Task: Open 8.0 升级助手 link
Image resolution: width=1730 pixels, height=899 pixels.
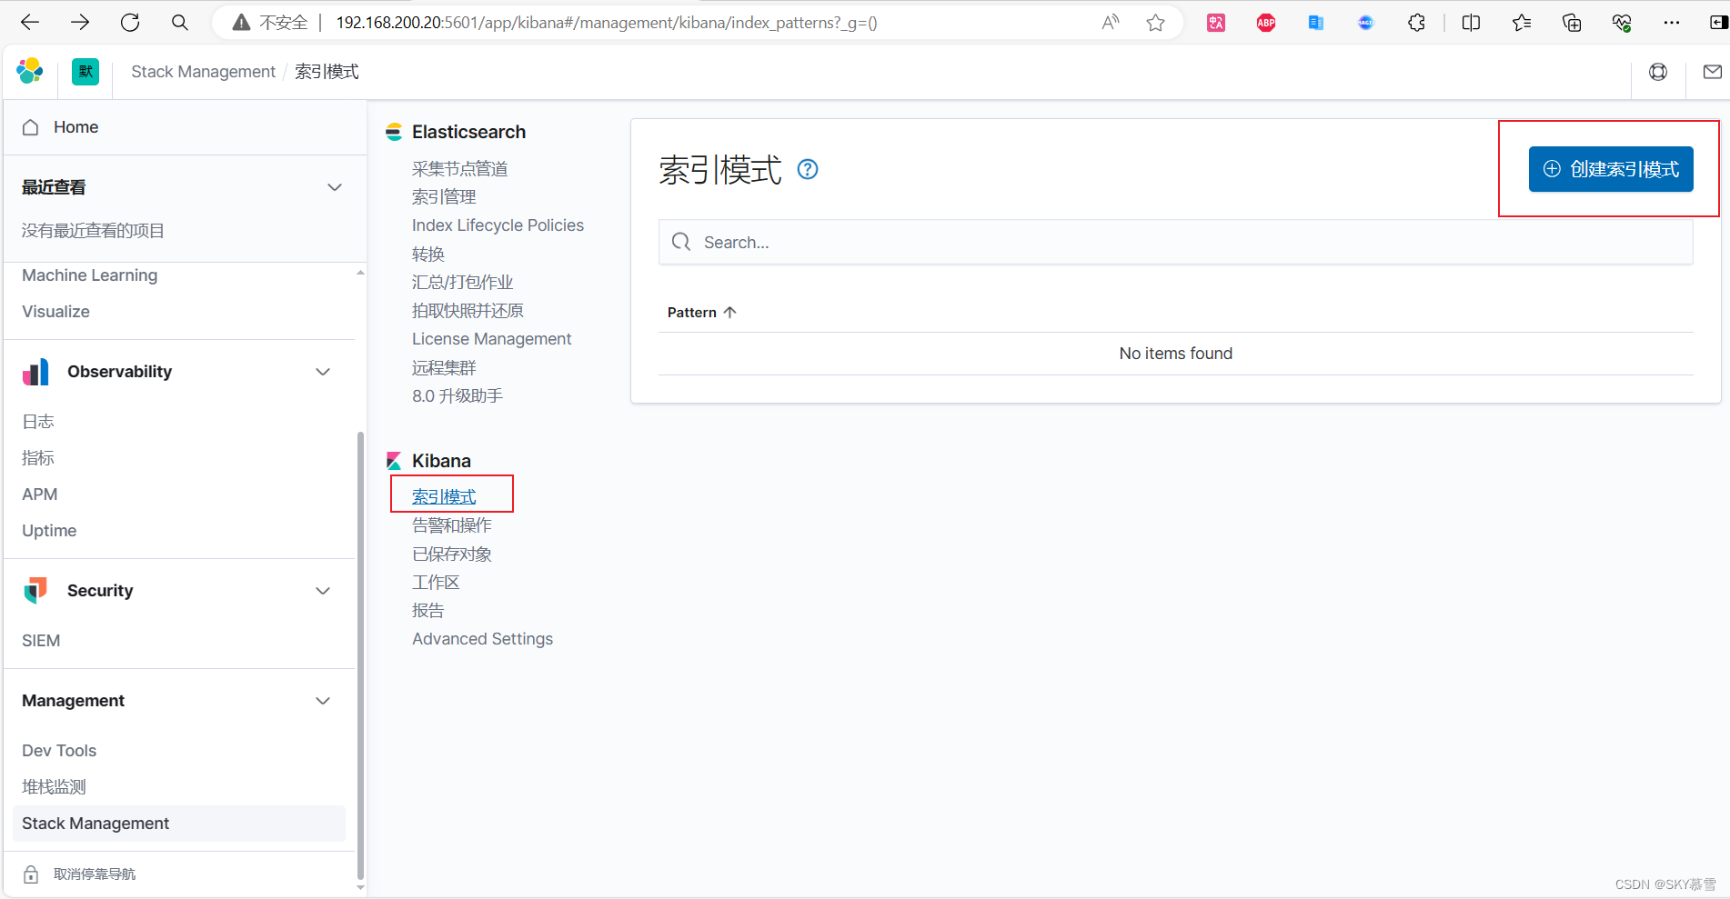Action: pos(458,396)
